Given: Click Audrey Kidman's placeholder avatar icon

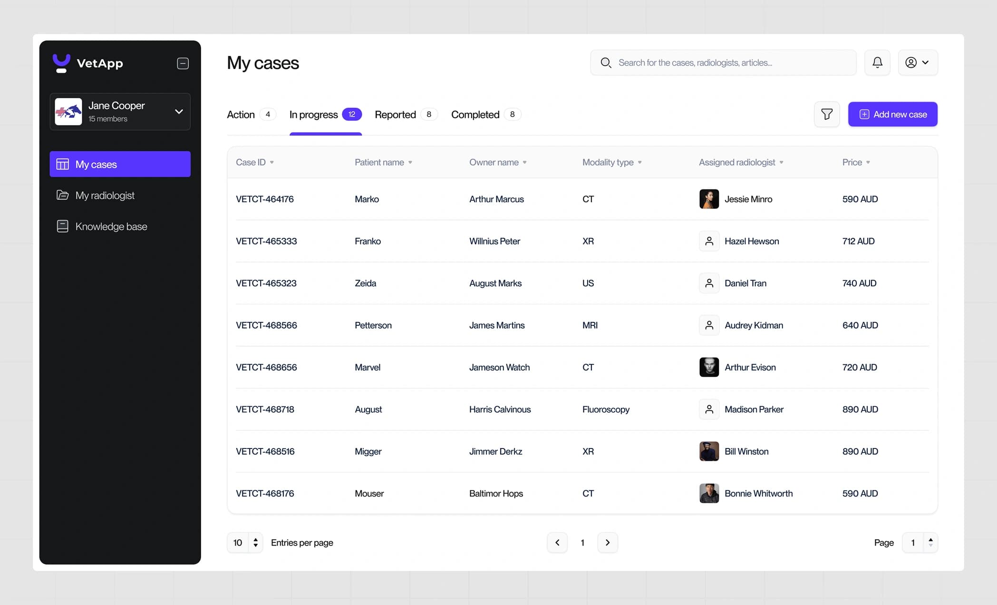Looking at the screenshot, I should [x=709, y=325].
